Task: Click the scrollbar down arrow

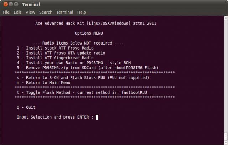Action: [x=226, y=143]
